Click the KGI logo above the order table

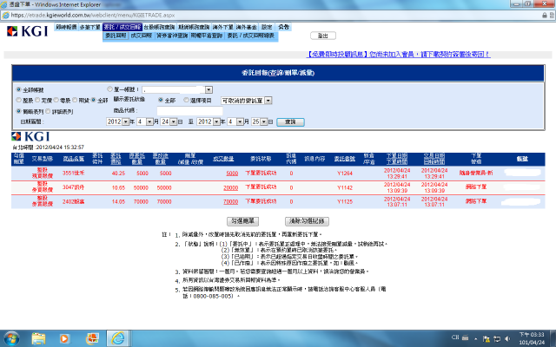(30, 136)
